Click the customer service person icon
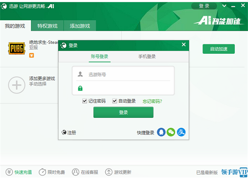 [76, 172]
